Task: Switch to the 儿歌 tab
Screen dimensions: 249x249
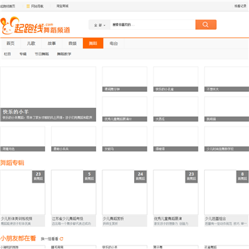Action: [31, 44]
